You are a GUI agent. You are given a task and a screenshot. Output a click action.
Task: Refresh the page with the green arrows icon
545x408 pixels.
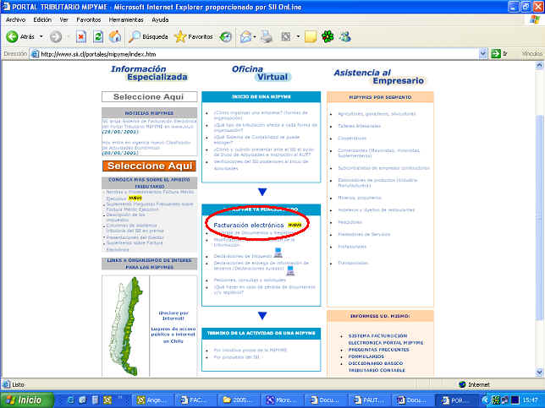(98, 36)
